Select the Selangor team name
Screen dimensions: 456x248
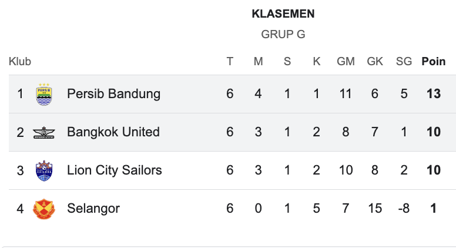pyautogui.click(x=93, y=208)
